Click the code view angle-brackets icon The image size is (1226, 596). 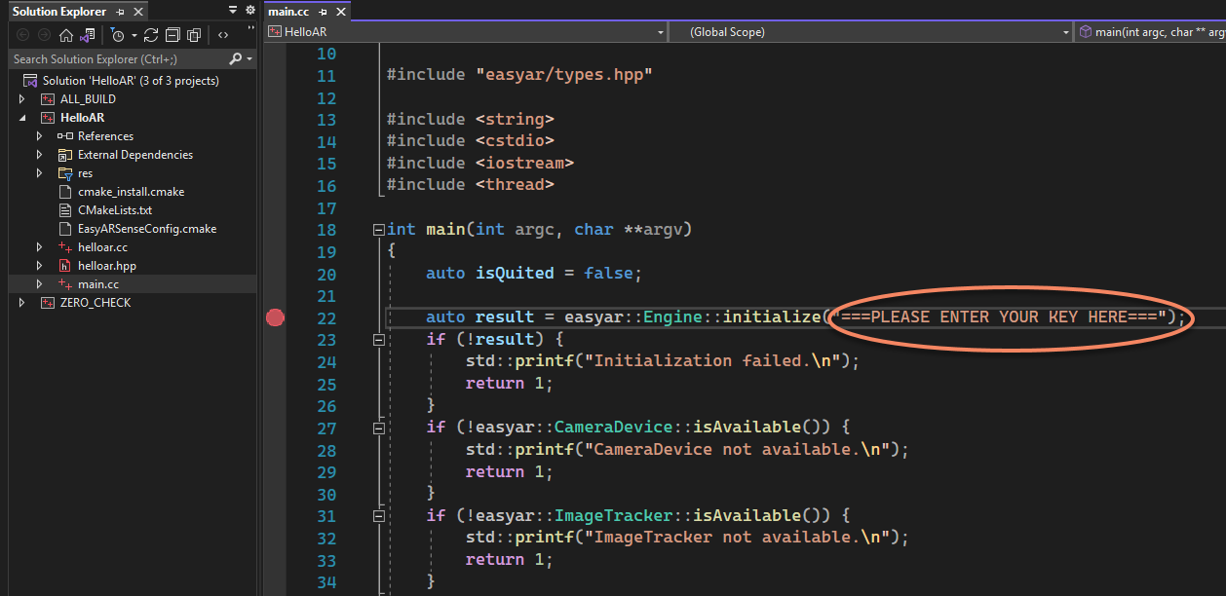point(223,35)
